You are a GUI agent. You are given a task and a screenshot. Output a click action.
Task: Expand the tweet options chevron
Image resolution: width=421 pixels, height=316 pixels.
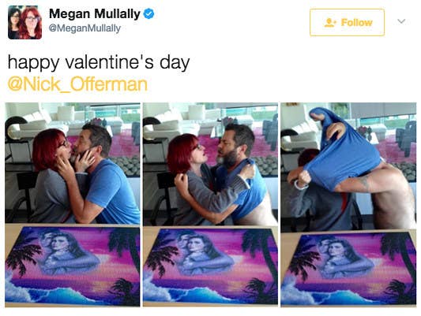(401, 21)
